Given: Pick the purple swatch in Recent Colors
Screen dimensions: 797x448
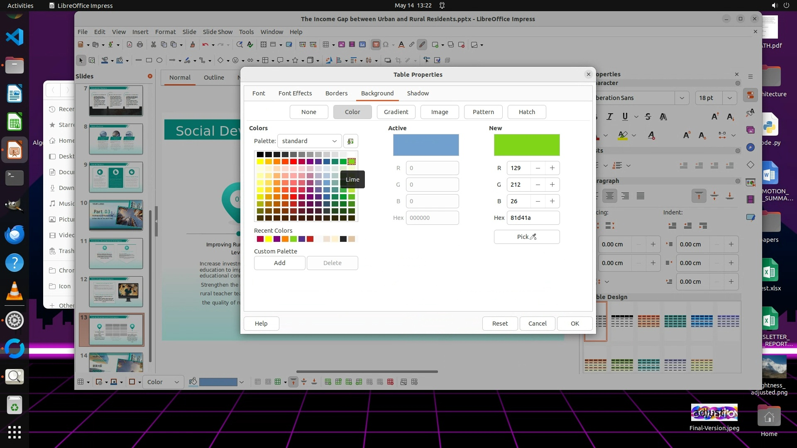Looking at the screenshot, I should point(277,239).
